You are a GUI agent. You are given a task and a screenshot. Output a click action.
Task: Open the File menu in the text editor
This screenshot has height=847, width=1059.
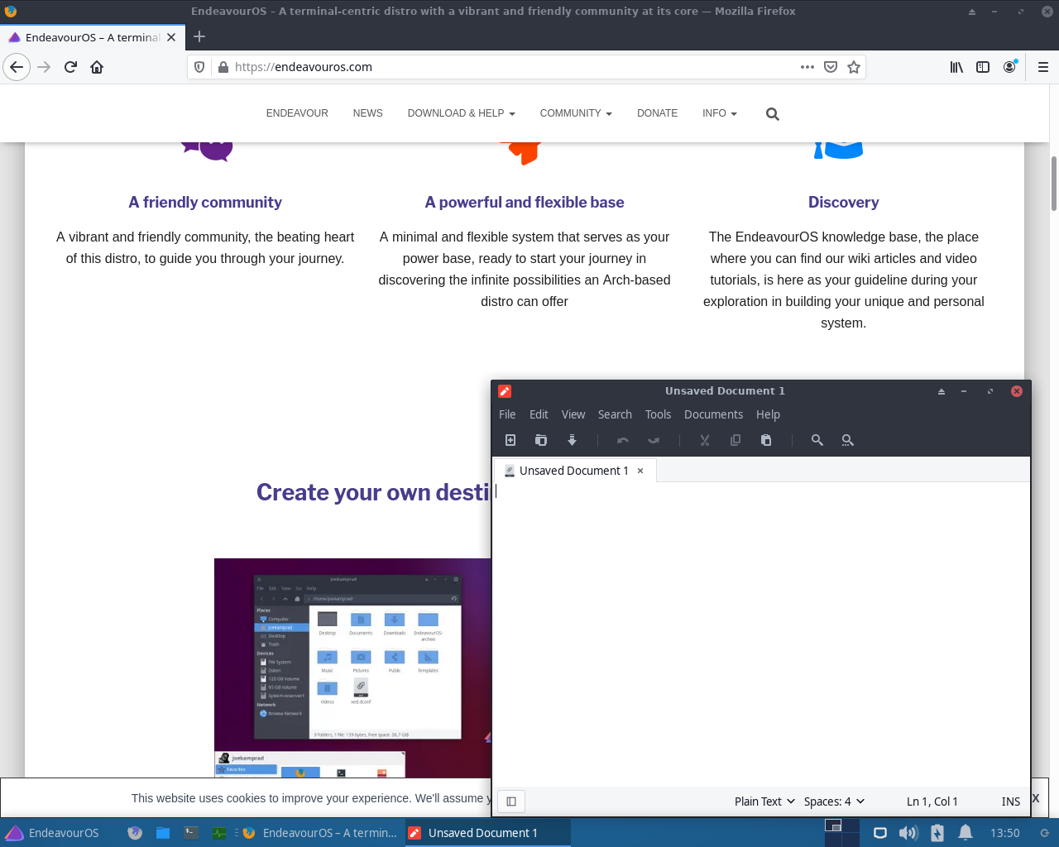(x=507, y=414)
